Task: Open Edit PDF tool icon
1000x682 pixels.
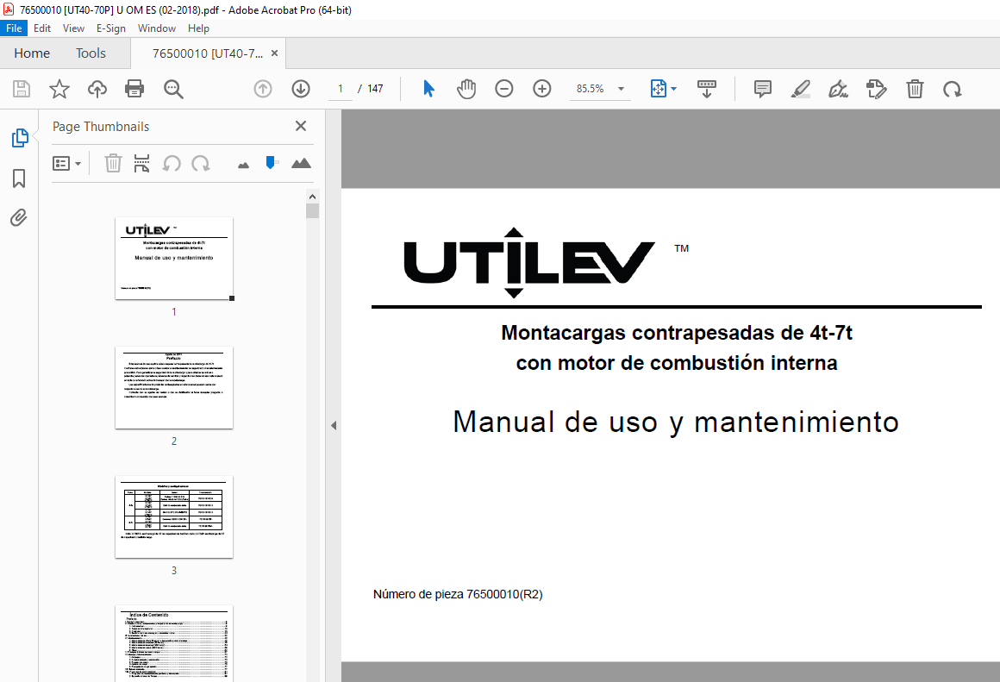Action: (x=876, y=89)
